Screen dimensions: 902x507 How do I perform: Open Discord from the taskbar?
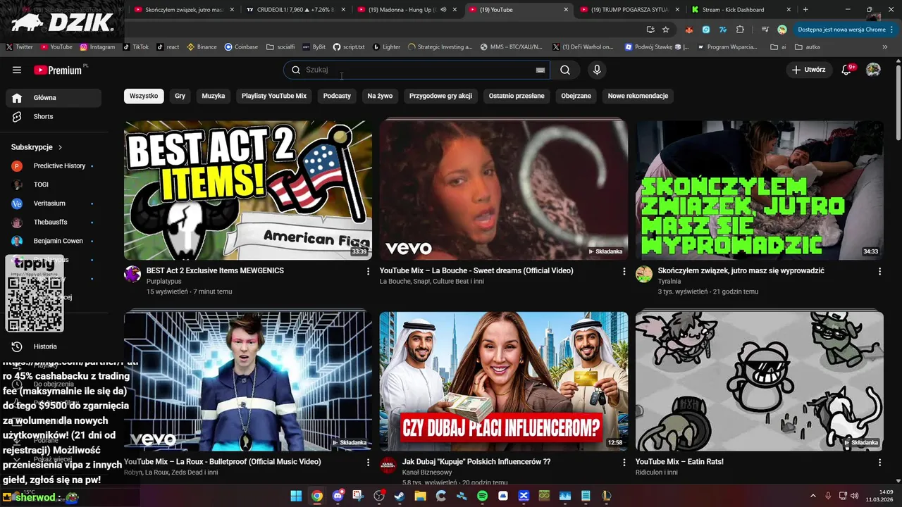pyautogui.click(x=338, y=496)
